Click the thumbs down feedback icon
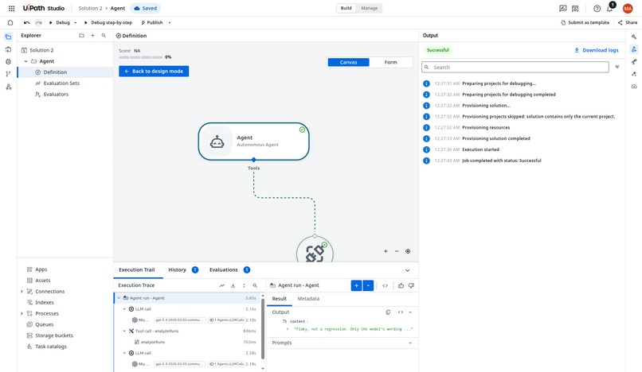This screenshot has width=642, height=372. (x=411, y=285)
